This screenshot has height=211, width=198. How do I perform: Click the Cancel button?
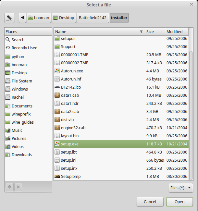coord(150,202)
